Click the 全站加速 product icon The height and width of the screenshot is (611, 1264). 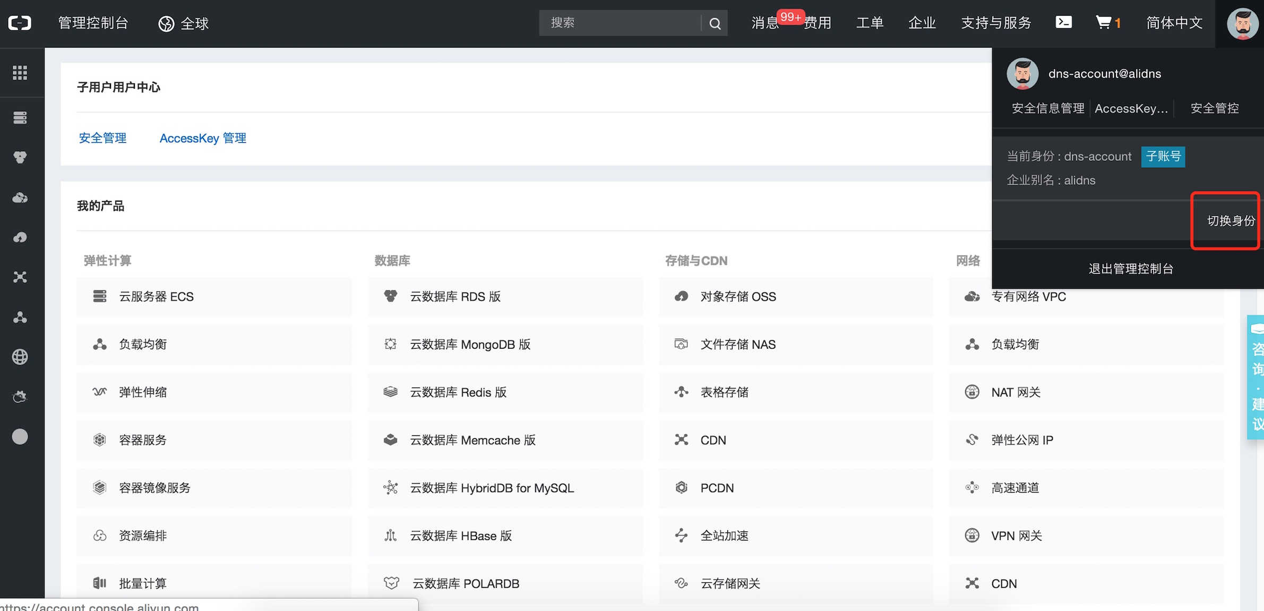(x=681, y=535)
